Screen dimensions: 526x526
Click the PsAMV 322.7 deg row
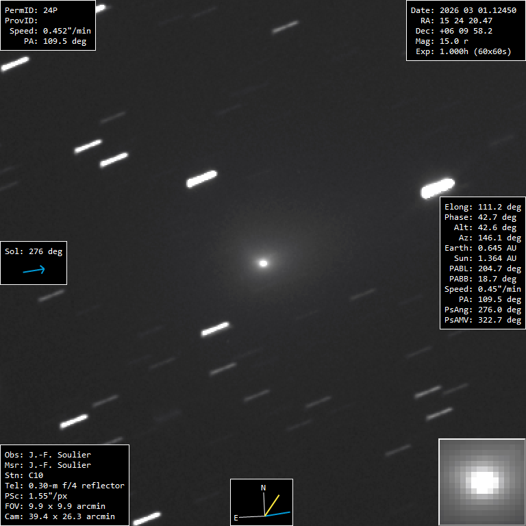[x=482, y=320]
